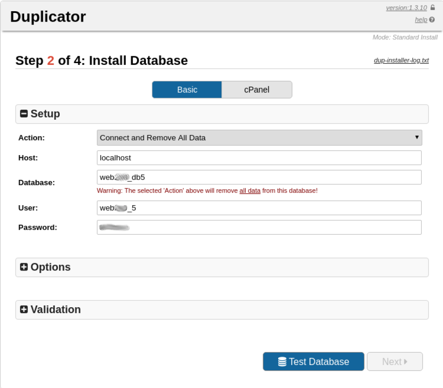Collapse Setup section using minus icon
This screenshot has width=443, height=388.
pyautogui.click(x=24, y=114)
